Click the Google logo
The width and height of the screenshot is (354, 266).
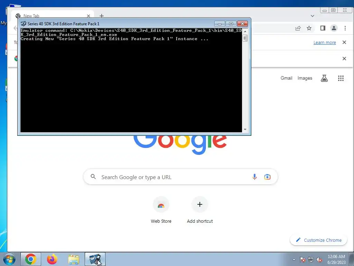[180, 145]
